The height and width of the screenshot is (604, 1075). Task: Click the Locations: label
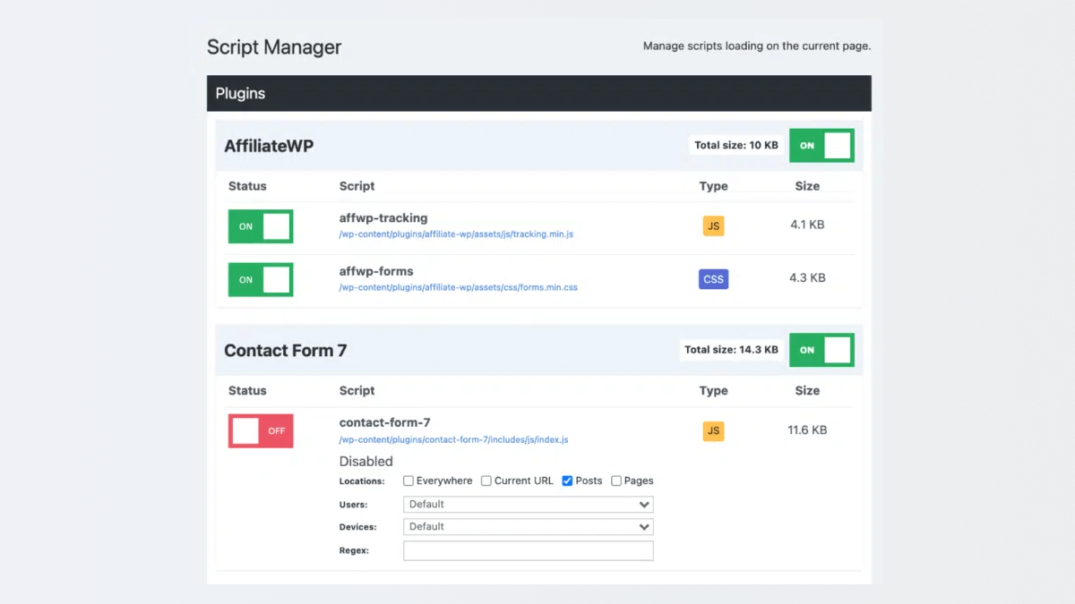point(362,481)
